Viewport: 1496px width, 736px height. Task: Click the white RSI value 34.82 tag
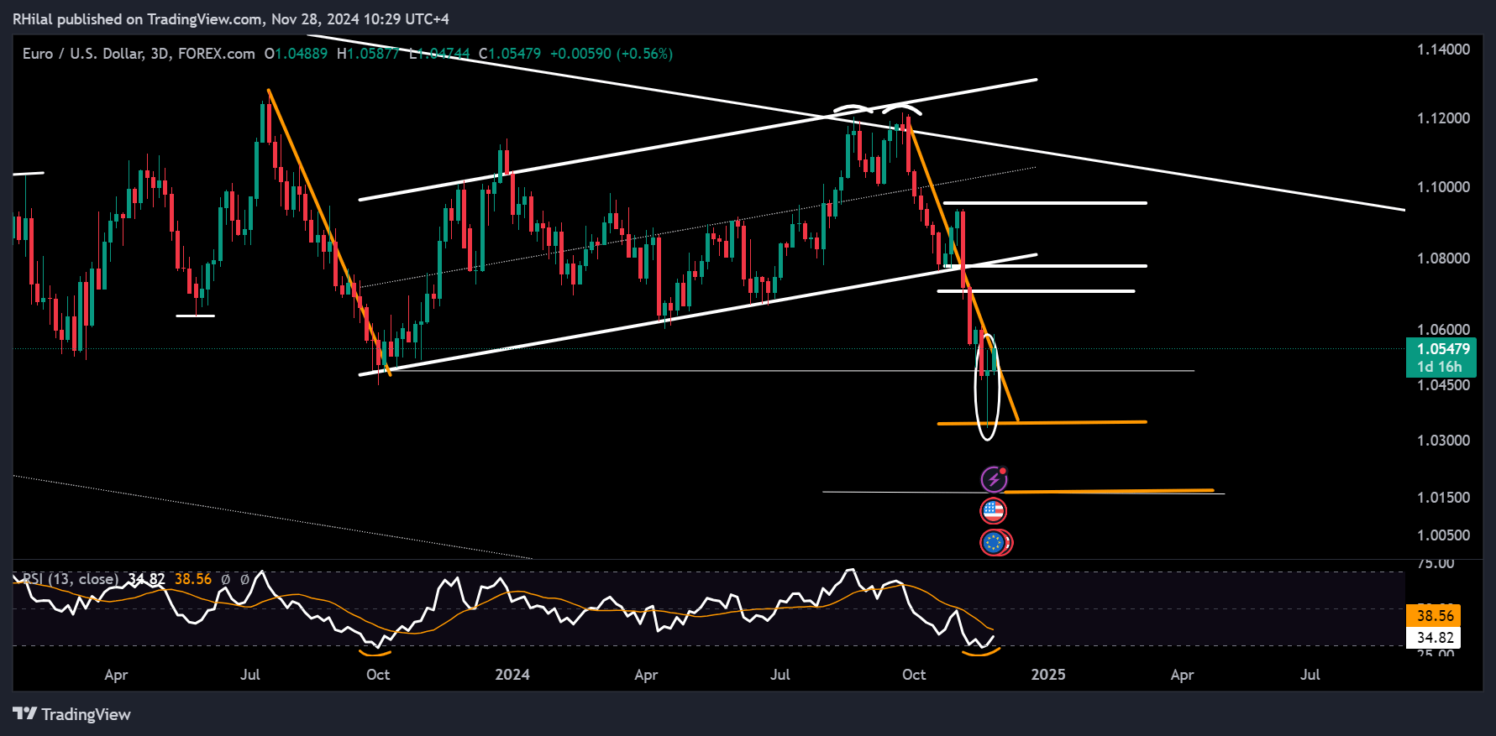(1436, 638)
